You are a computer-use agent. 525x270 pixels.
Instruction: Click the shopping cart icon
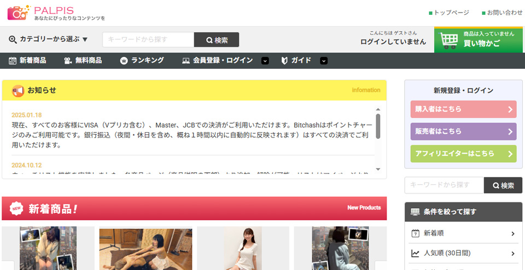tap(449, 41)
